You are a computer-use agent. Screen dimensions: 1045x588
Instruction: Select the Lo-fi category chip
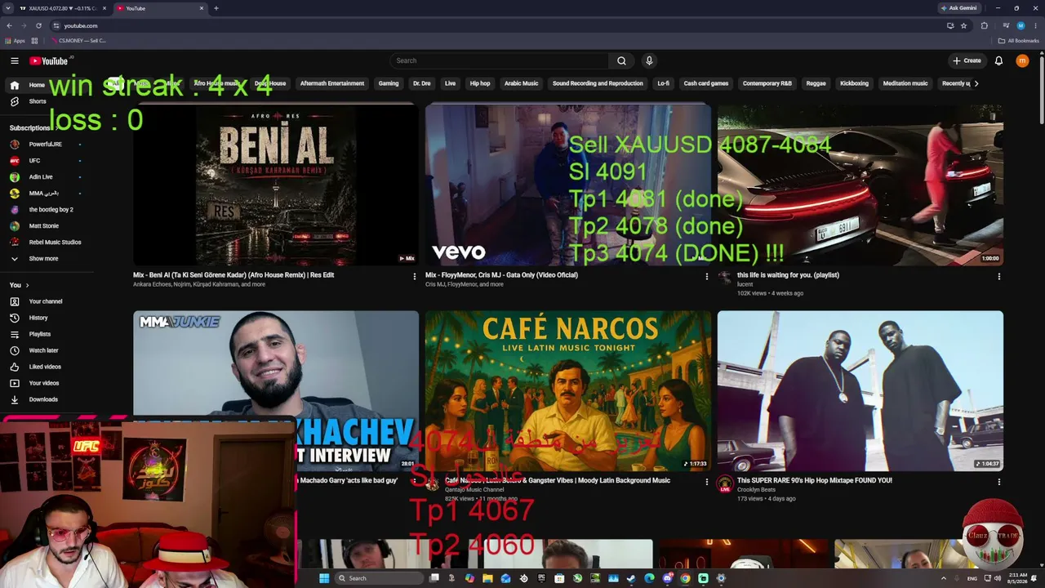[x=663, y=83]
